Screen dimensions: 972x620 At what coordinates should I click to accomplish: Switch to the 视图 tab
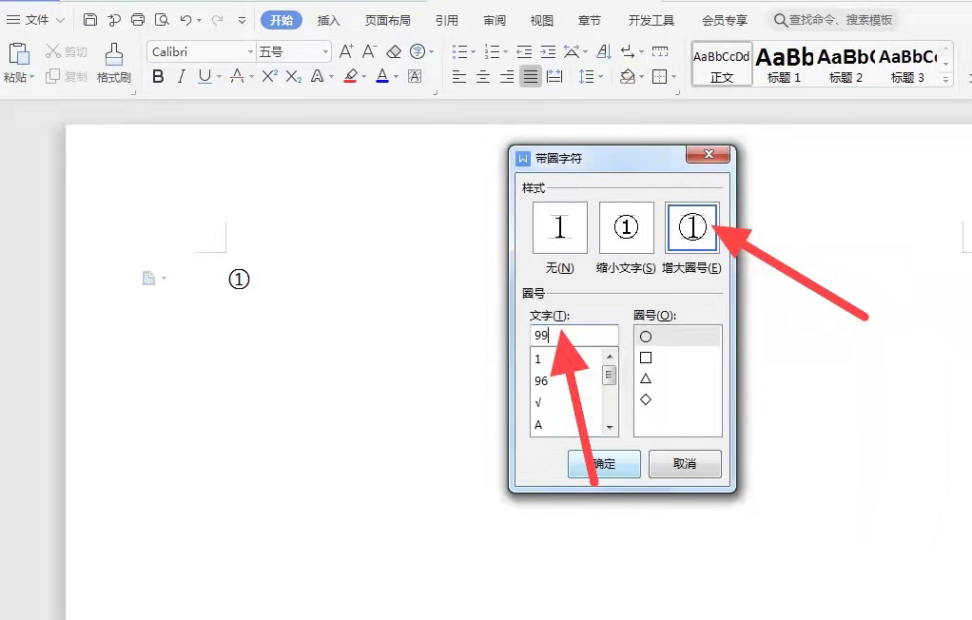541,21
